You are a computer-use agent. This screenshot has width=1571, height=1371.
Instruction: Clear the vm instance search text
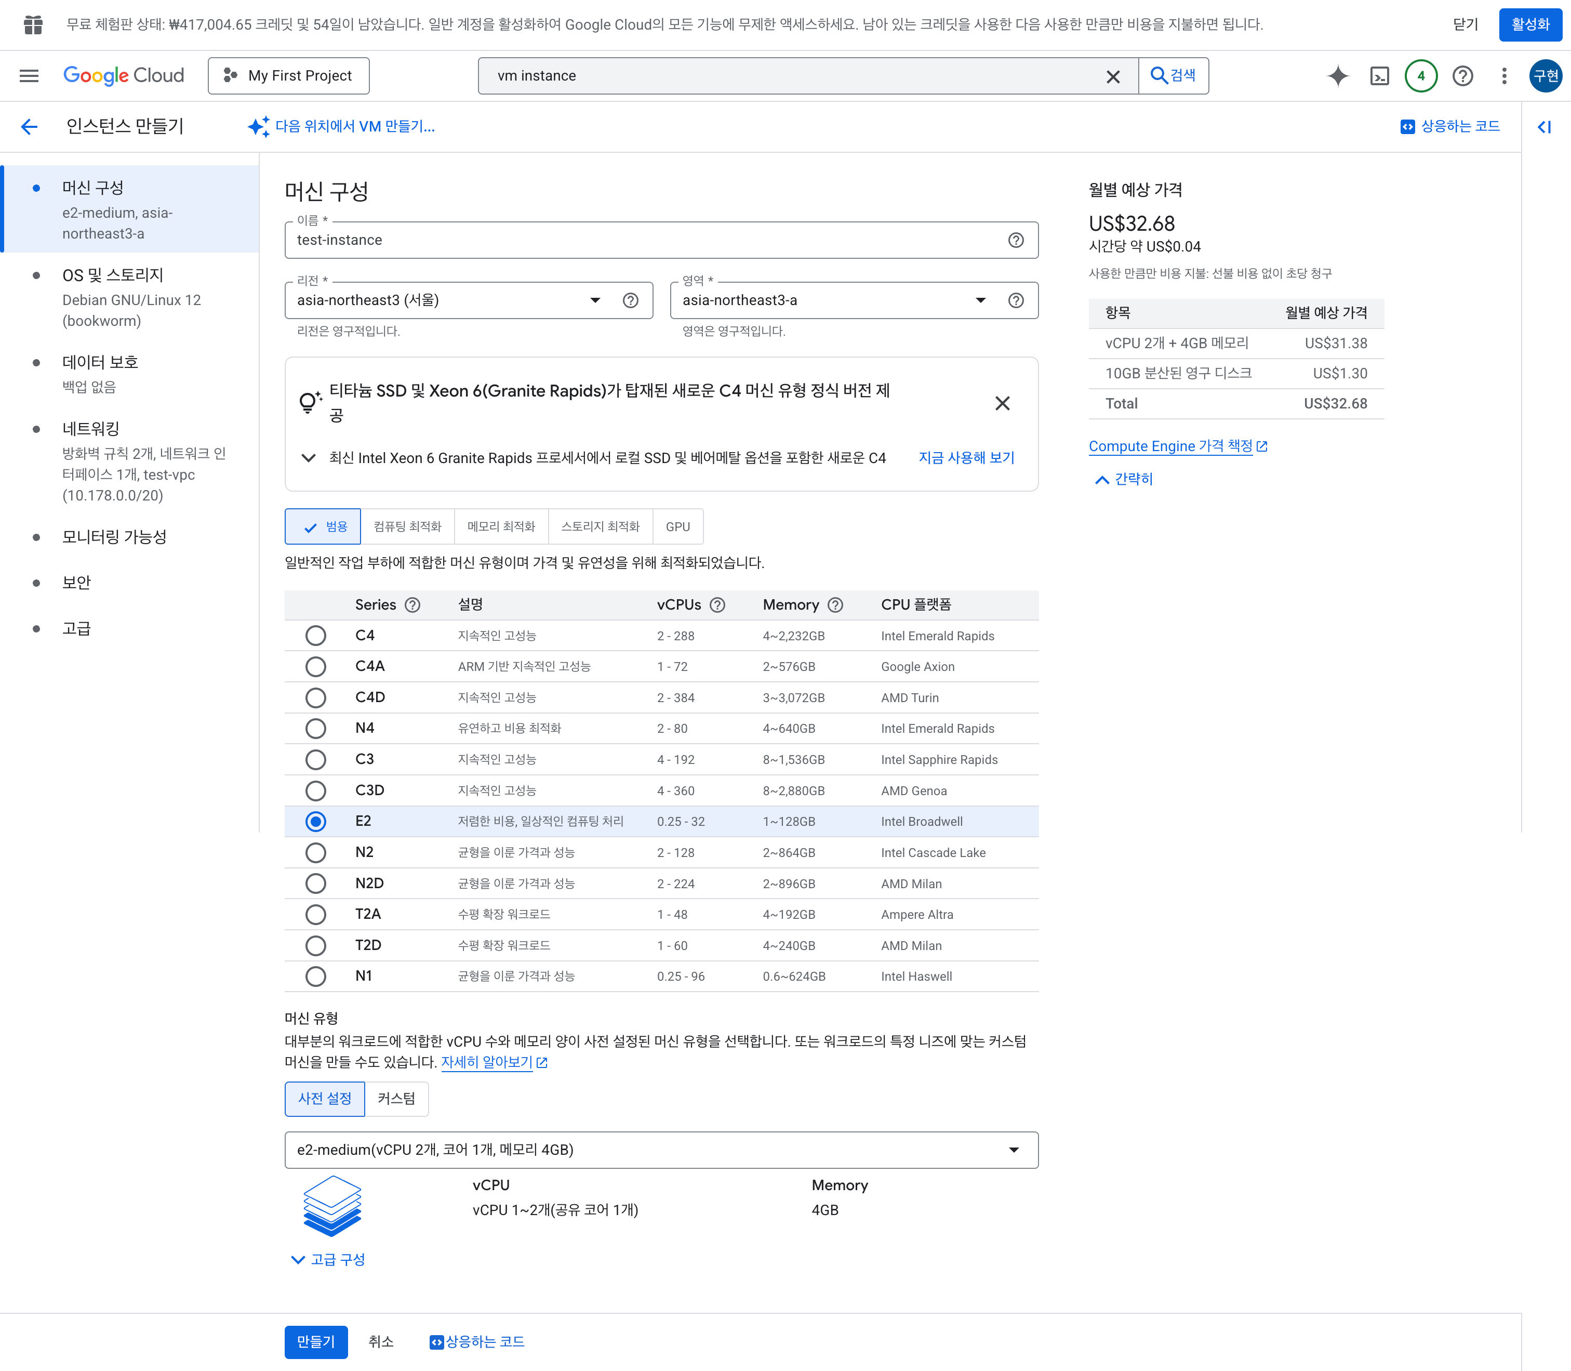1113,76
